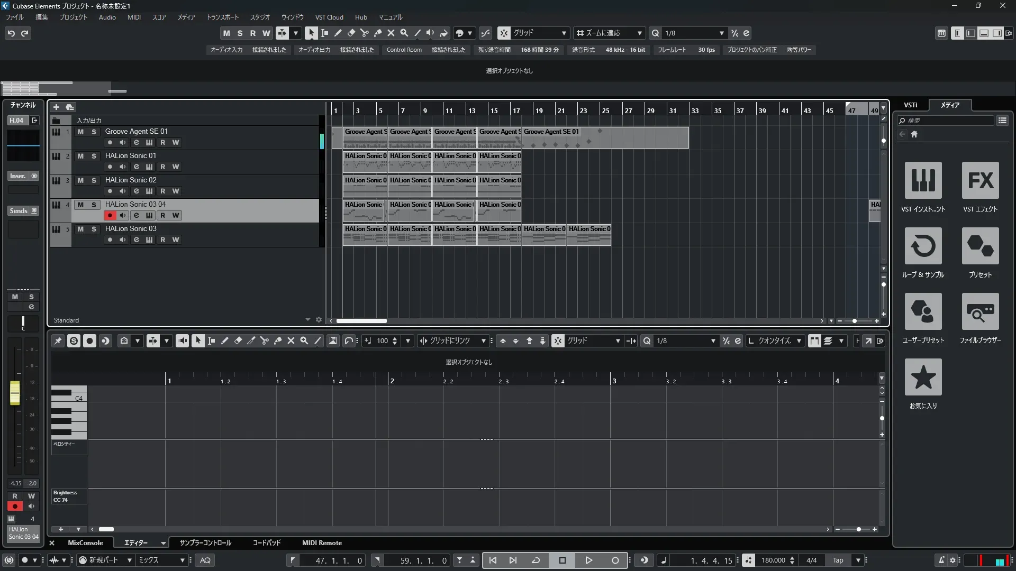
Task: Open the グリッドにリンク dropdown in editor
Action: click(483, 341)
